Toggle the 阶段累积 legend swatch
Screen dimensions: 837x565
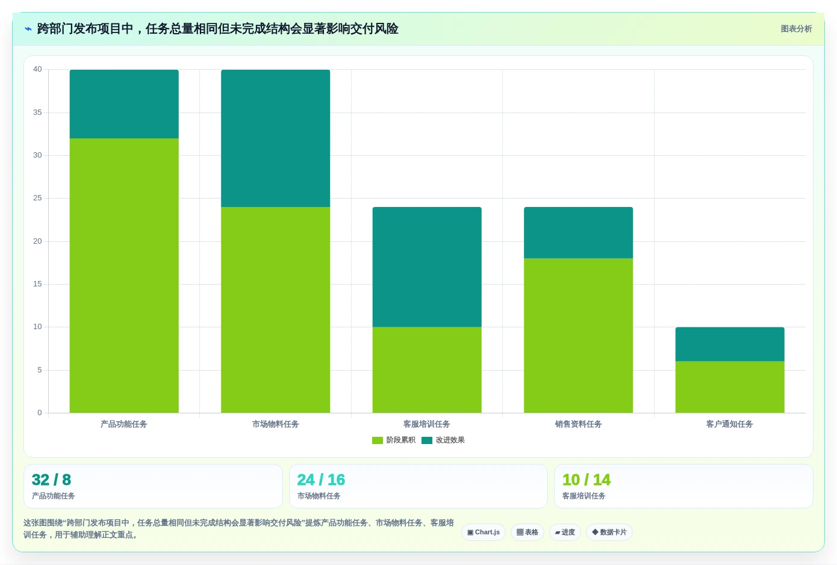pos(378,440)
